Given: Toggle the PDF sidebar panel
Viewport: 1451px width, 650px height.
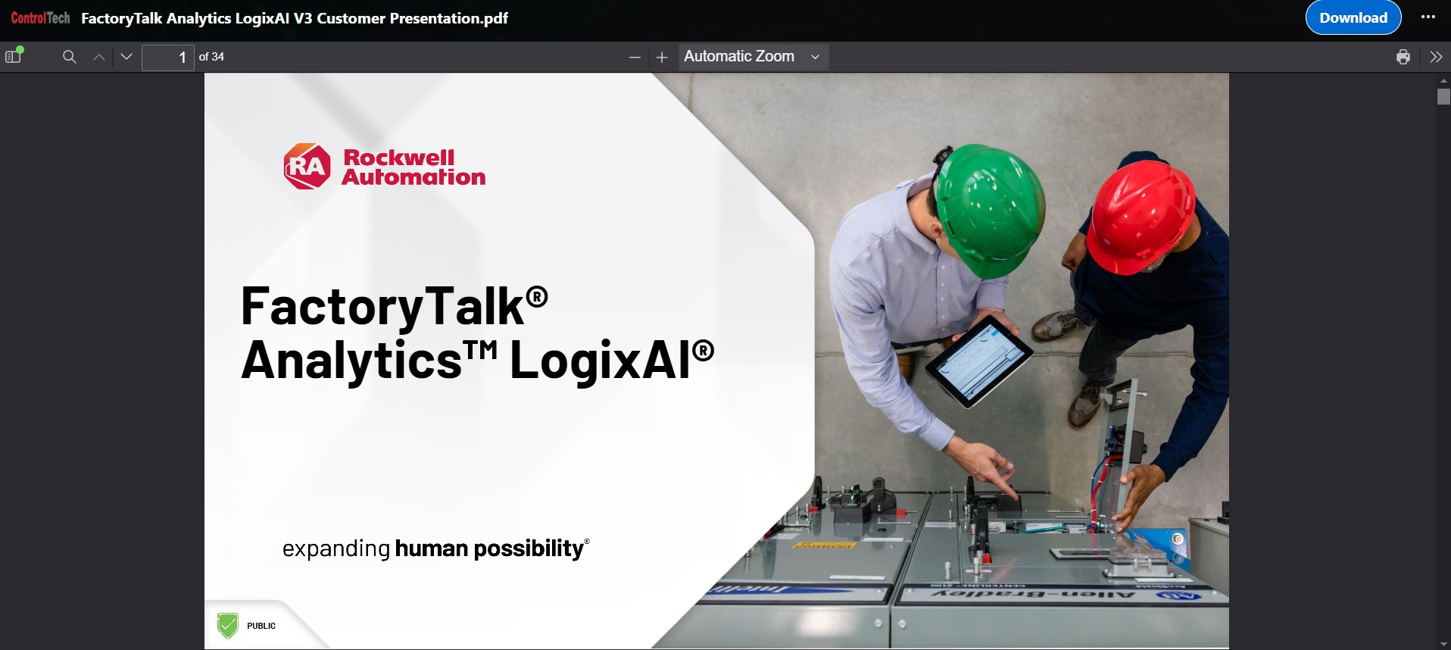Looking at the screenshot, I should coord(14,56).
